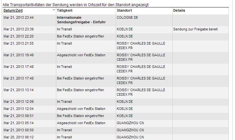Click the 'Sendung zur Freigabe bereit' detail

coord(195,29)
